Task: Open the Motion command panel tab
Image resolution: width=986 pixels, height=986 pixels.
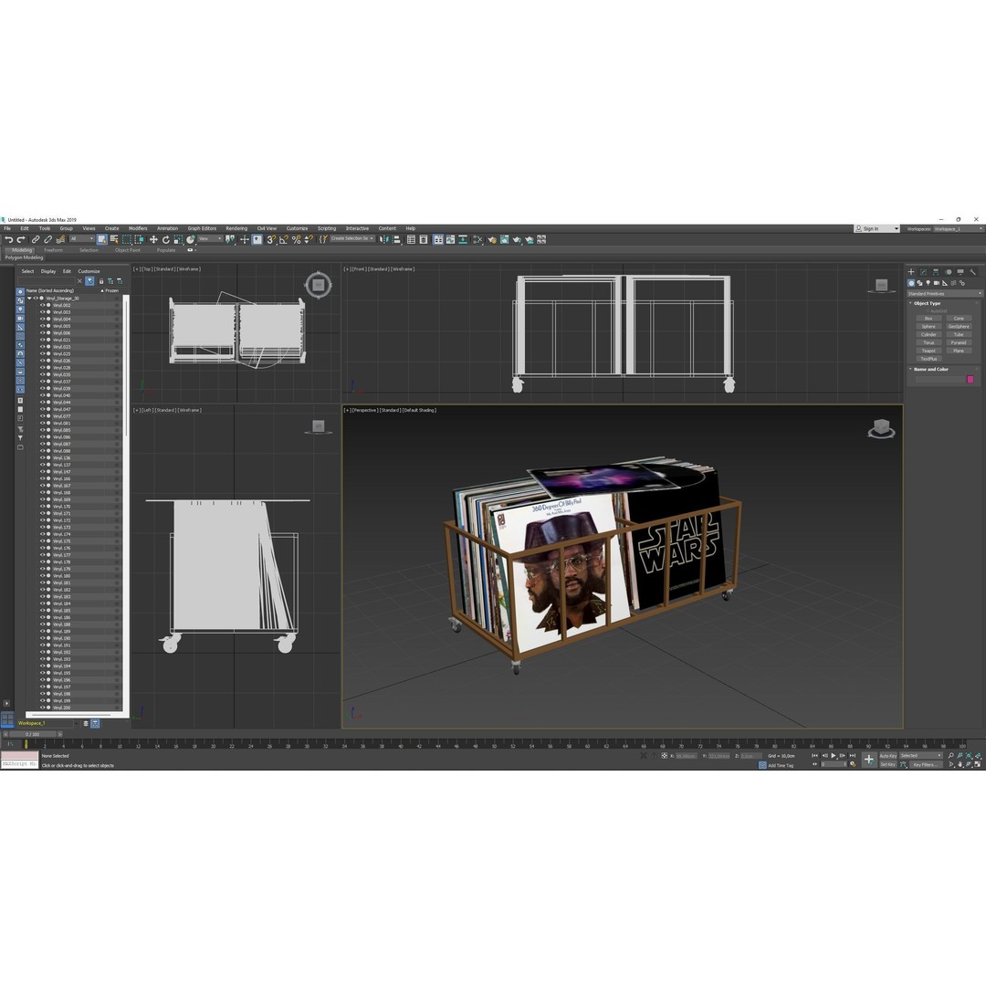Action: 949,272
